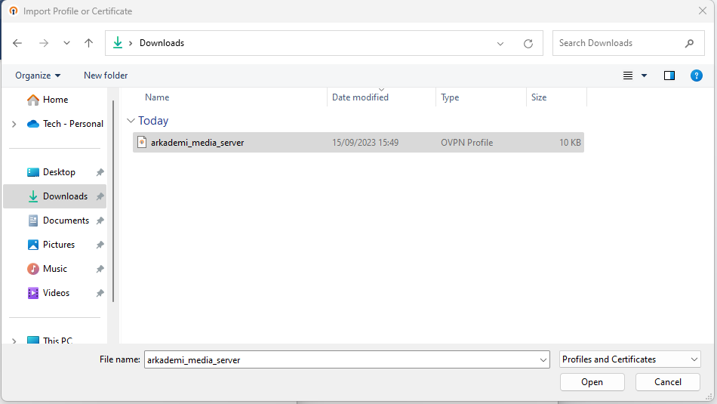Click the search magnifier icon
Viewport: 717px width, 404px height.
(690, 43)
